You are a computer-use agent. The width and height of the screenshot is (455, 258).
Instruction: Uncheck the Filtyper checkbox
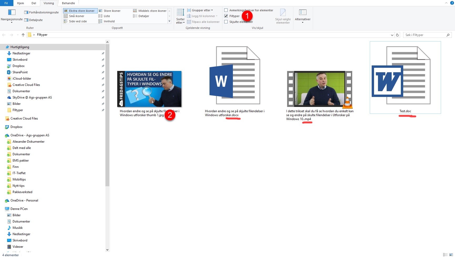226,16
